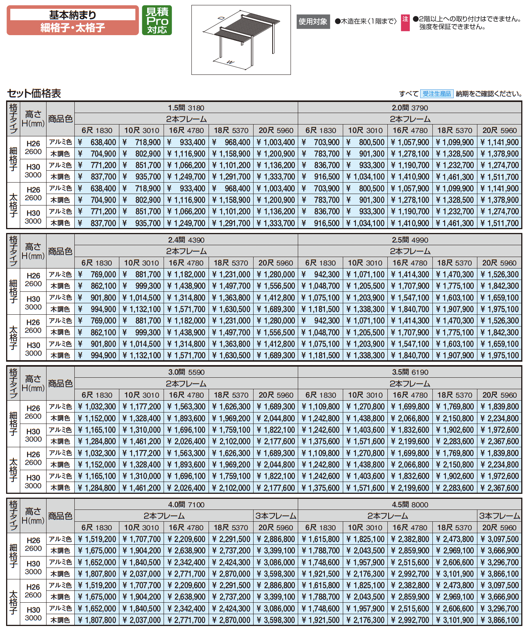The width and height of the screenshot is (530, 634).
Task: Click 3本フレーム header under 4.0間
Action: coord(276,516)
